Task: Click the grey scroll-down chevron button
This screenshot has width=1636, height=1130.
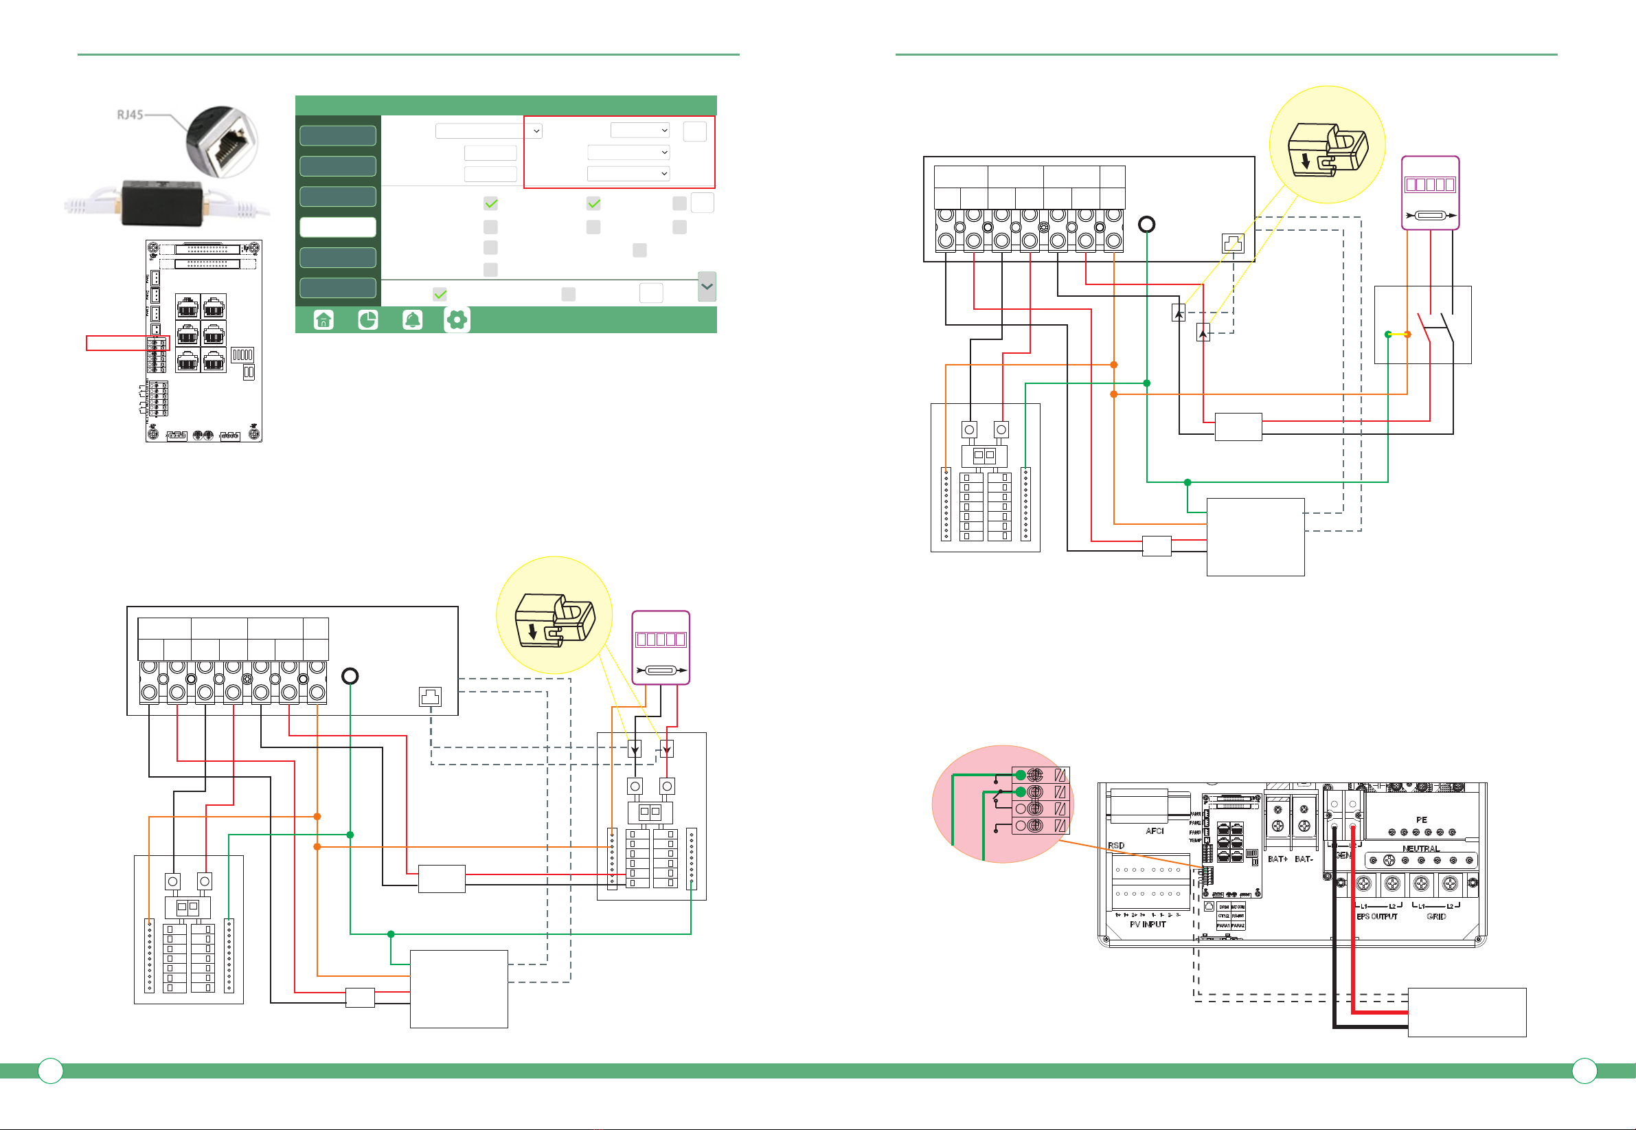Action: [x=707, y=286]
